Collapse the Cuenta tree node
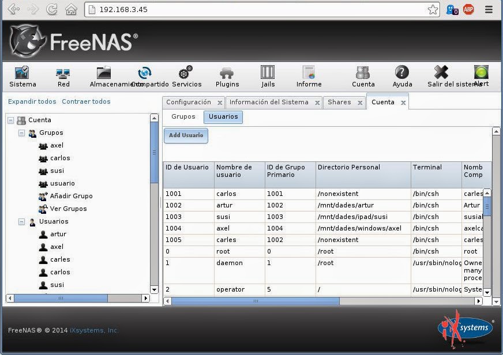Image resolution: width=503 pixels, height=355 pixels. tap(10, 120)
